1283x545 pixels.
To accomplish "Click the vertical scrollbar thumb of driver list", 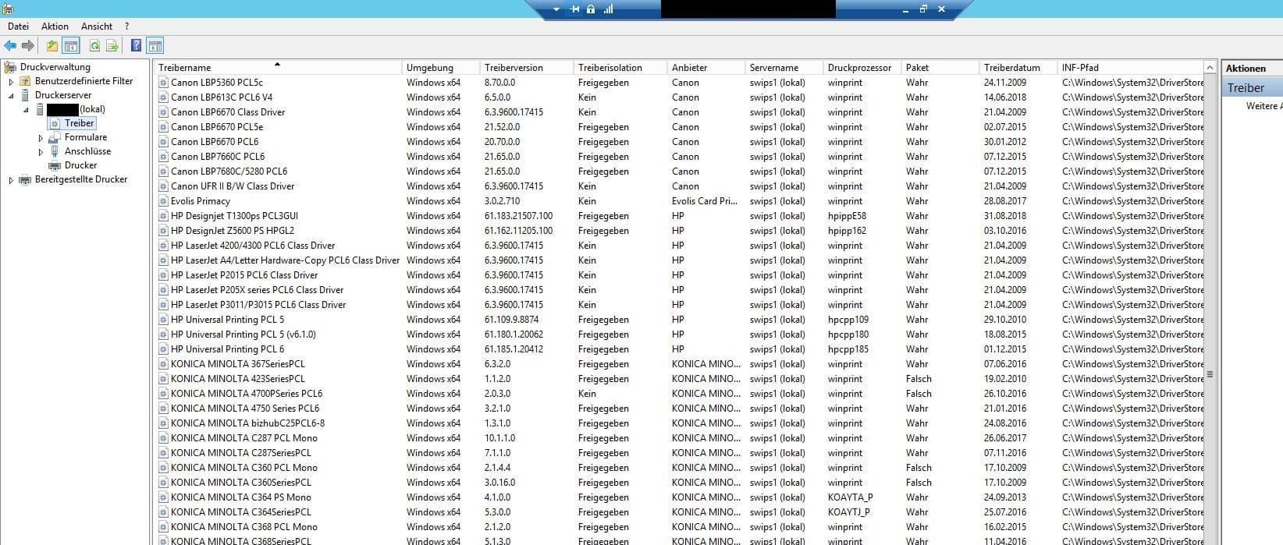I will [1210, 374].
